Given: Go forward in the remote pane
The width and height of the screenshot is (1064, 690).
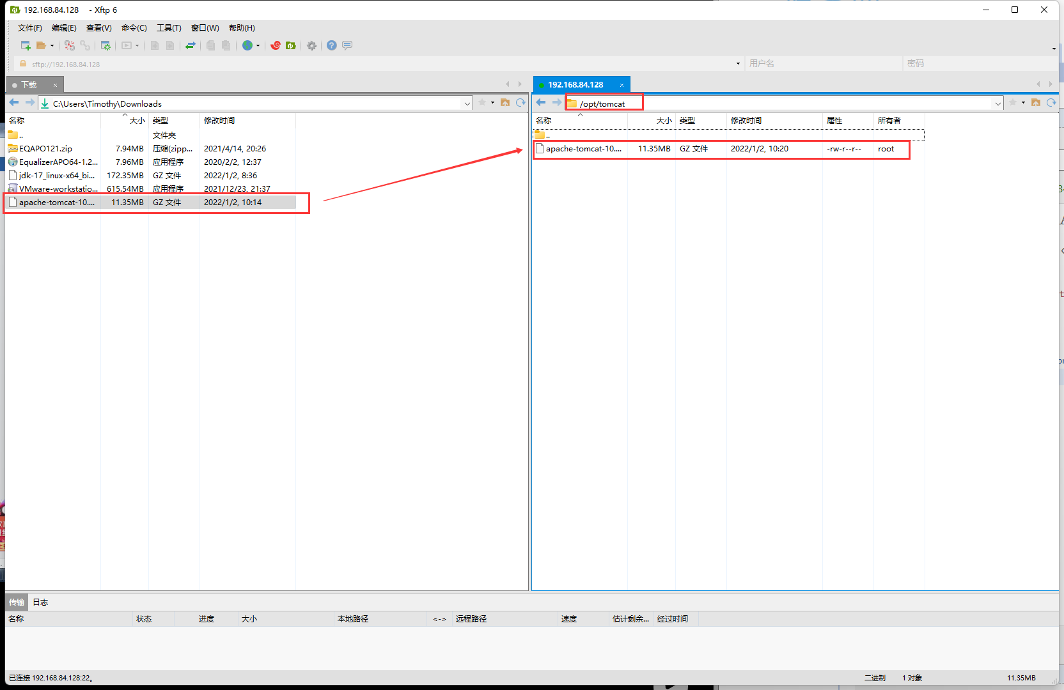Looking at the screenshot, I should (x=556, y=103).
